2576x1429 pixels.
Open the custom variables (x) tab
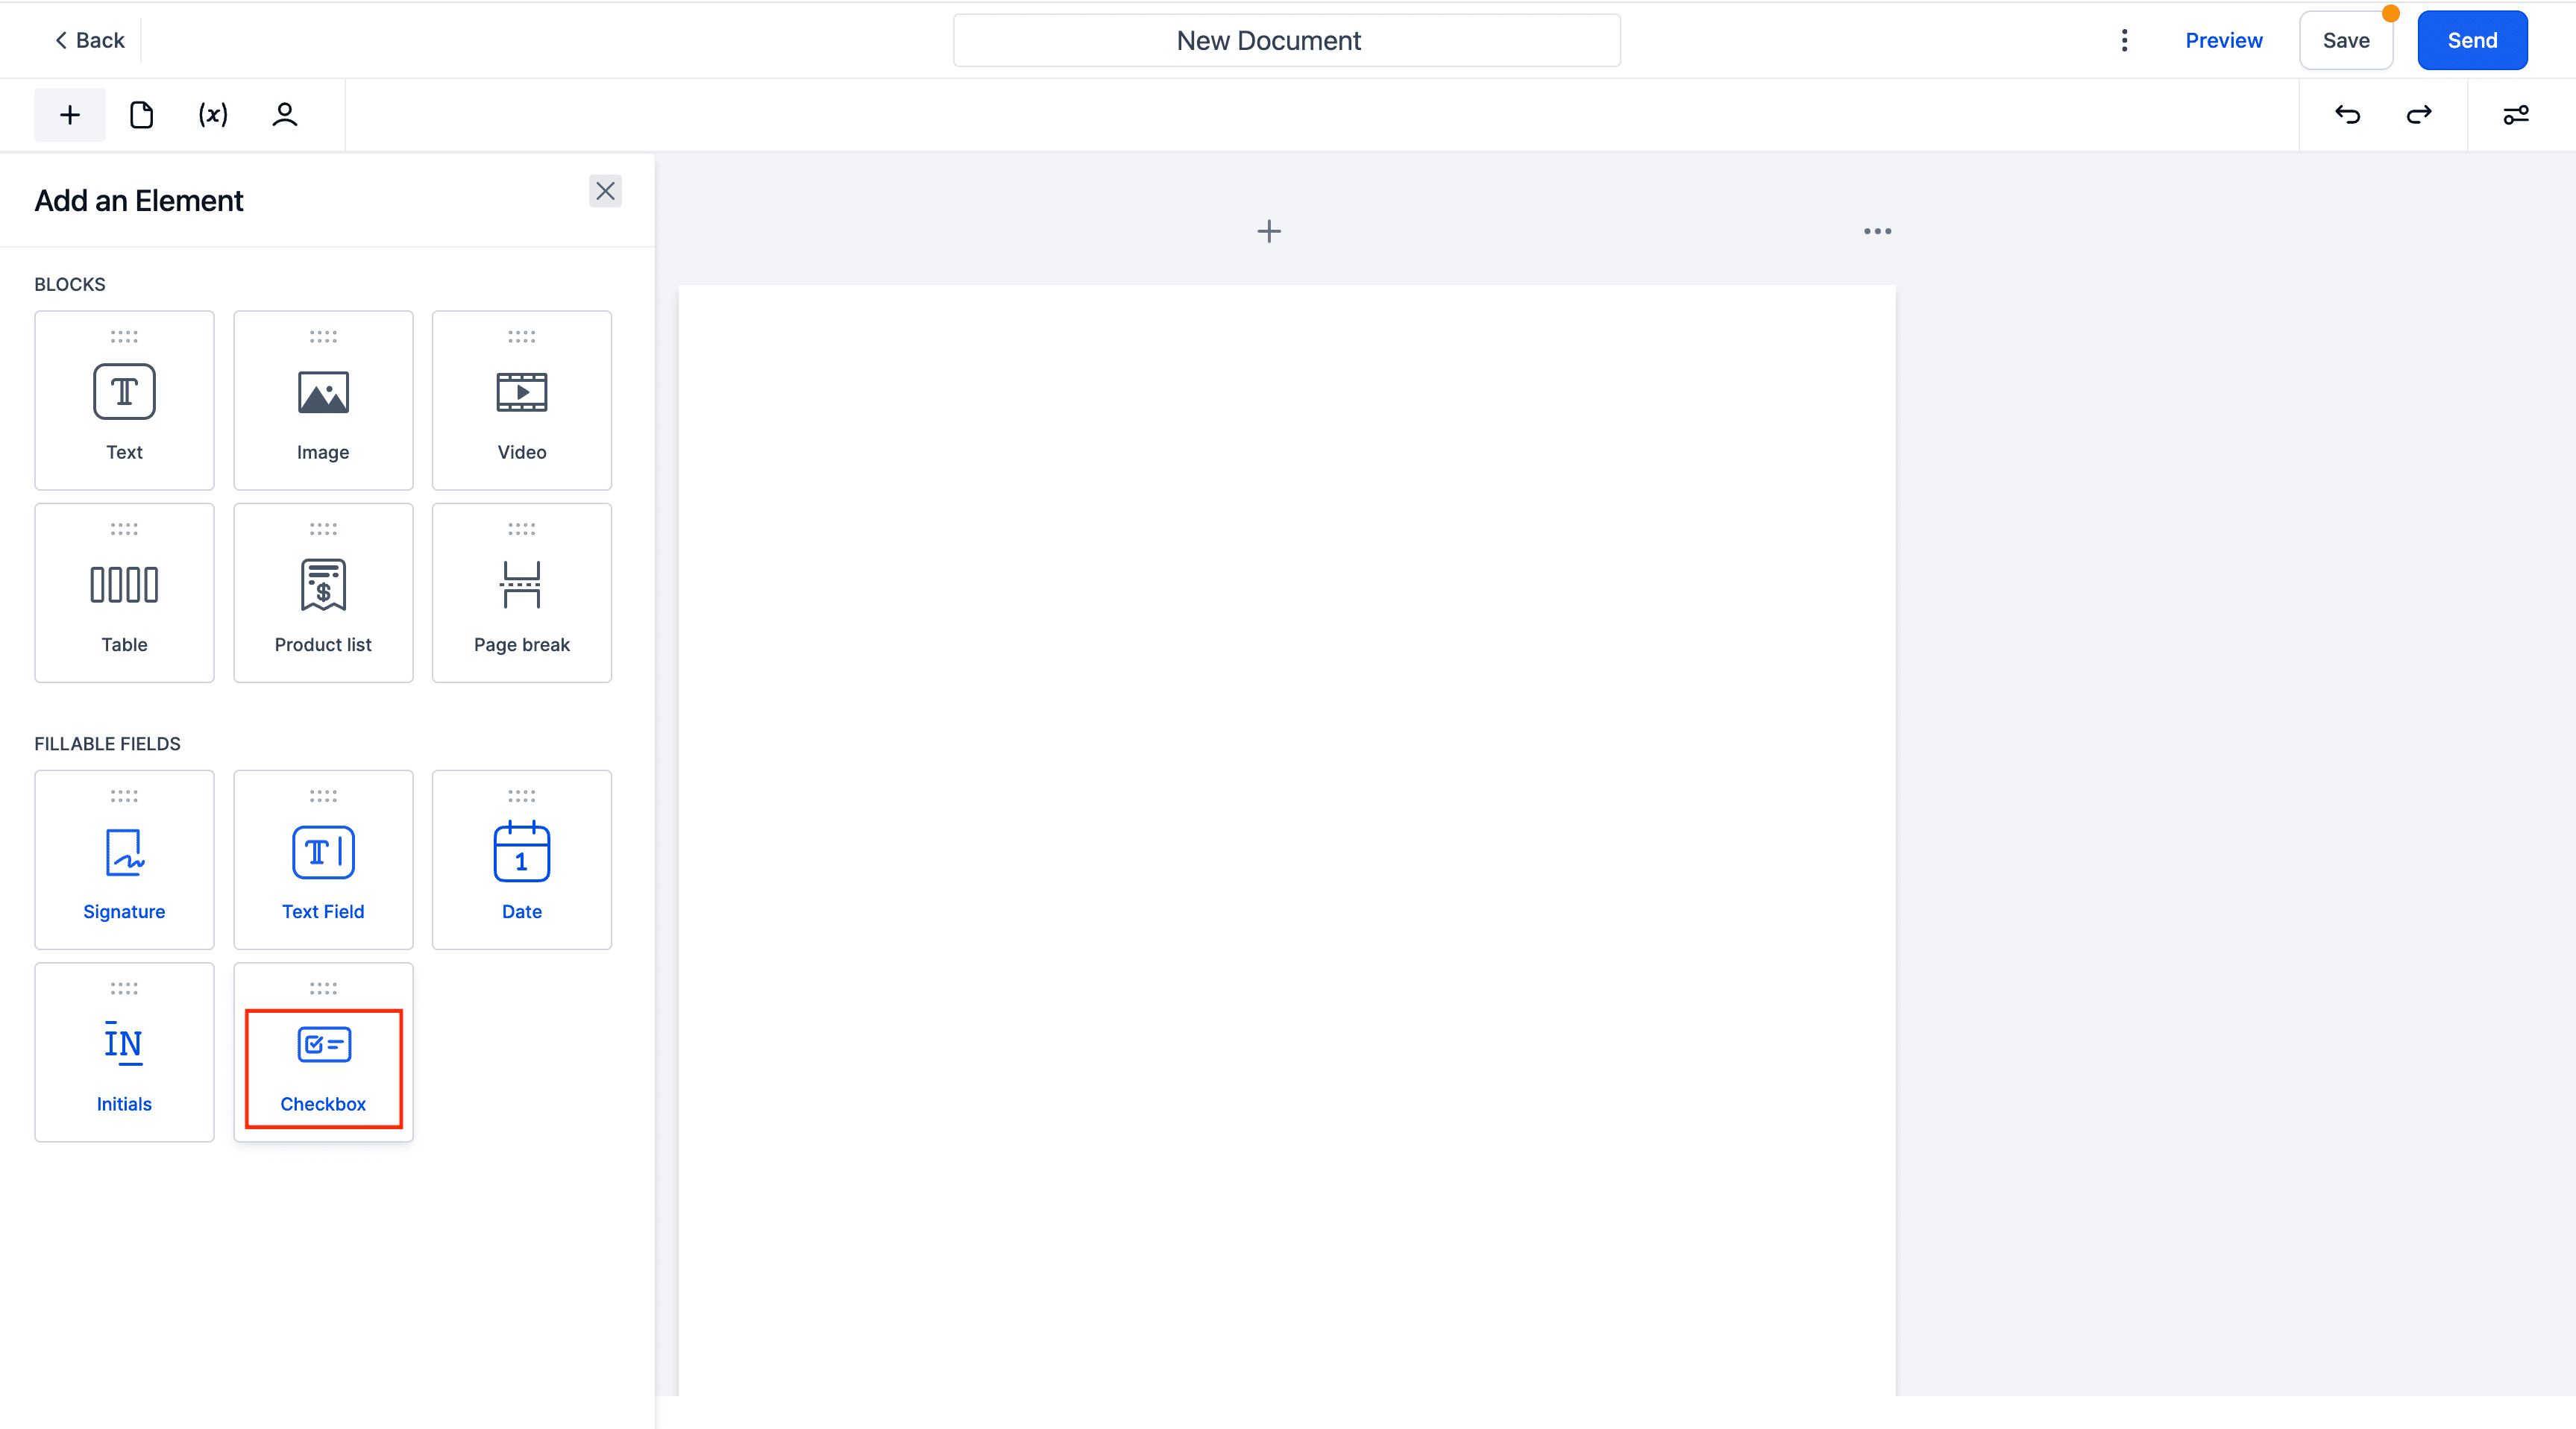point(213,115)
